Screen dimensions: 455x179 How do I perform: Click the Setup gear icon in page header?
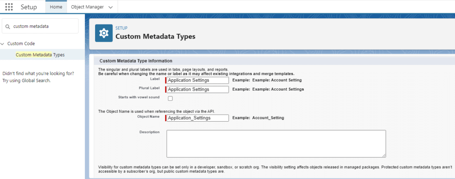coord(104,33)
